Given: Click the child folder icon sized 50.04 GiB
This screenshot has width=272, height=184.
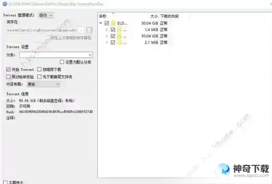Looking at the screenshot, I should 119,36.
